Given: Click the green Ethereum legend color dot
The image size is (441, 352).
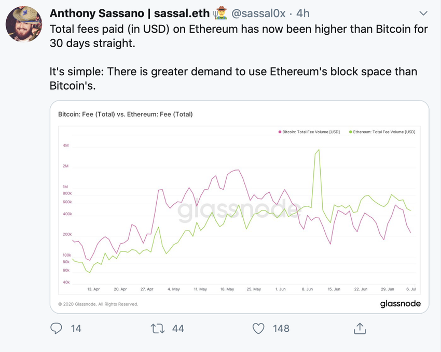Looking at the screenshot, I should [x=351, y=132].
